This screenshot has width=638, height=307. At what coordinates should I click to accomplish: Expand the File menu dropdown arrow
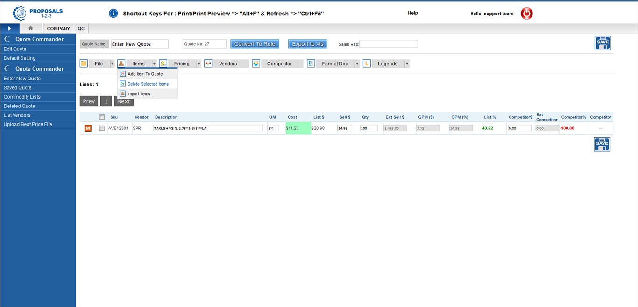click(x=112, y=64)
